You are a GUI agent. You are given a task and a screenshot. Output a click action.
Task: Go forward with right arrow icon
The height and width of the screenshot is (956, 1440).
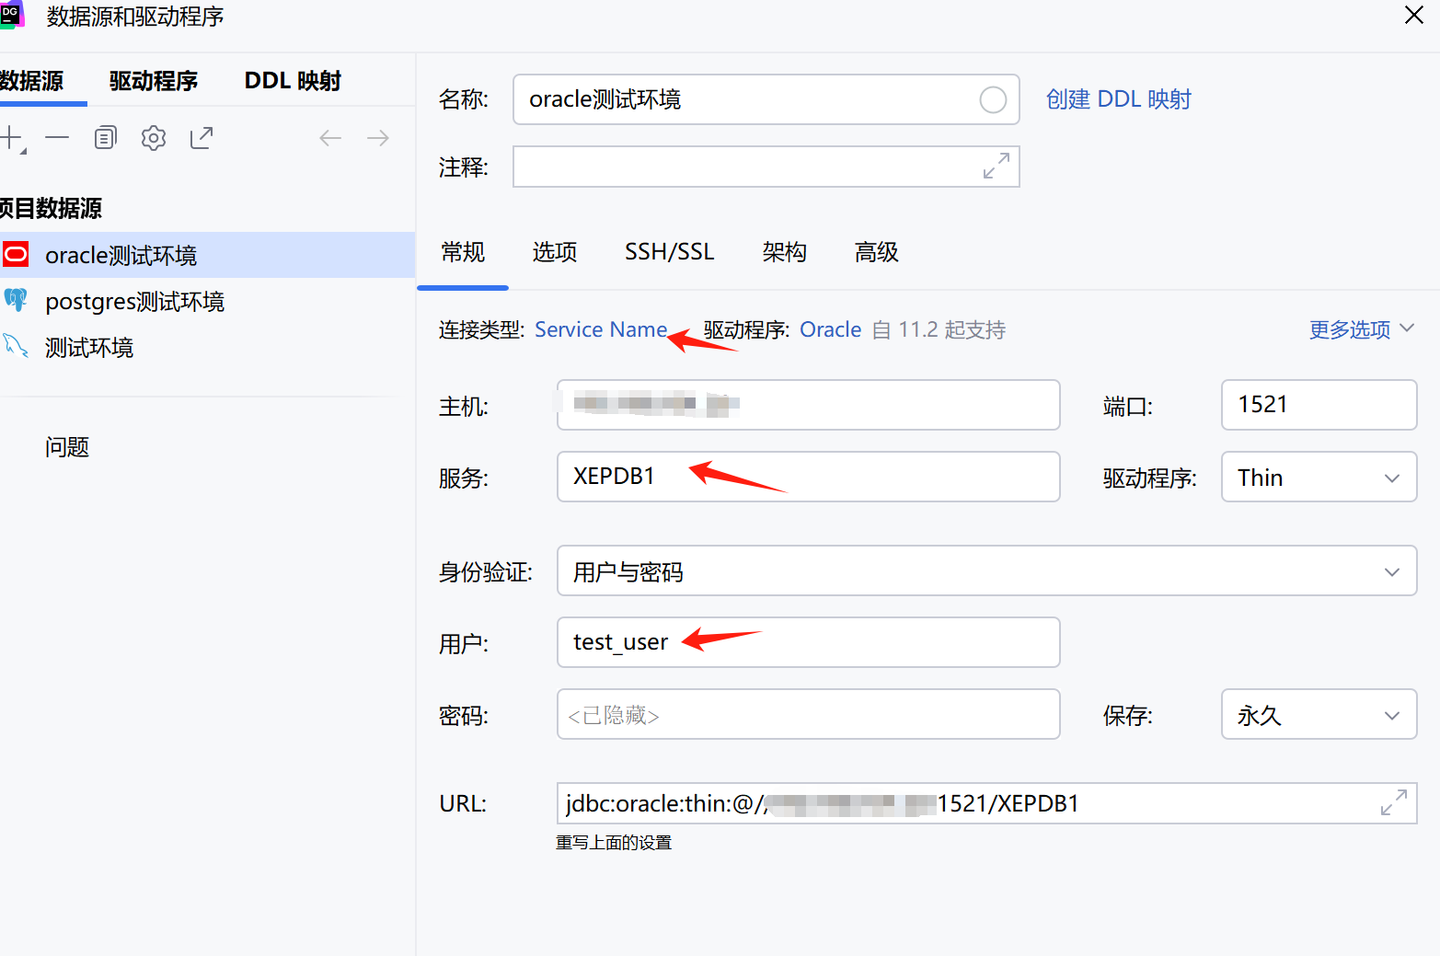tap(378, 138)
